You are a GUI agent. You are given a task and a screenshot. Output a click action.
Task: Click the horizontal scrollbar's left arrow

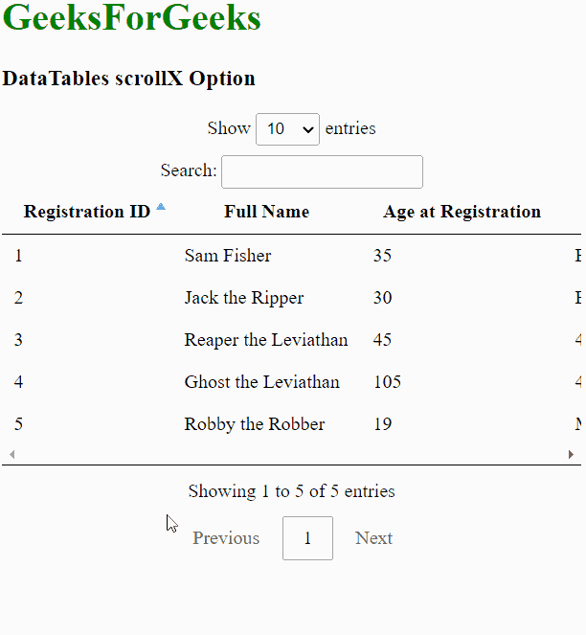pyautogui.click(x=11, y=454)
